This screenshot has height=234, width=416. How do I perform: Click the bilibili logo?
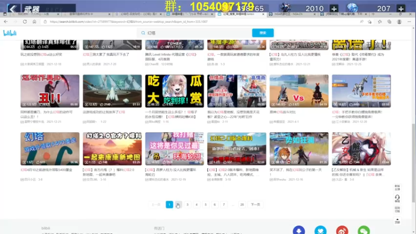10,33
